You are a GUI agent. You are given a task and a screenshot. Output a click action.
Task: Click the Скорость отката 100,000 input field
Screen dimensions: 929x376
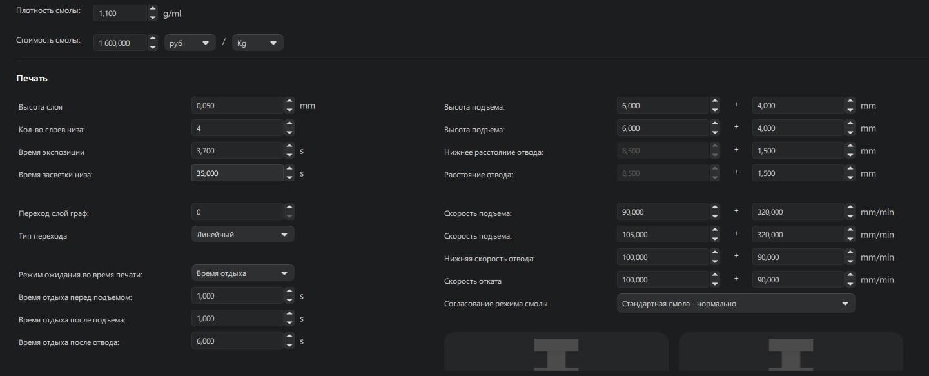pos(661,280)
